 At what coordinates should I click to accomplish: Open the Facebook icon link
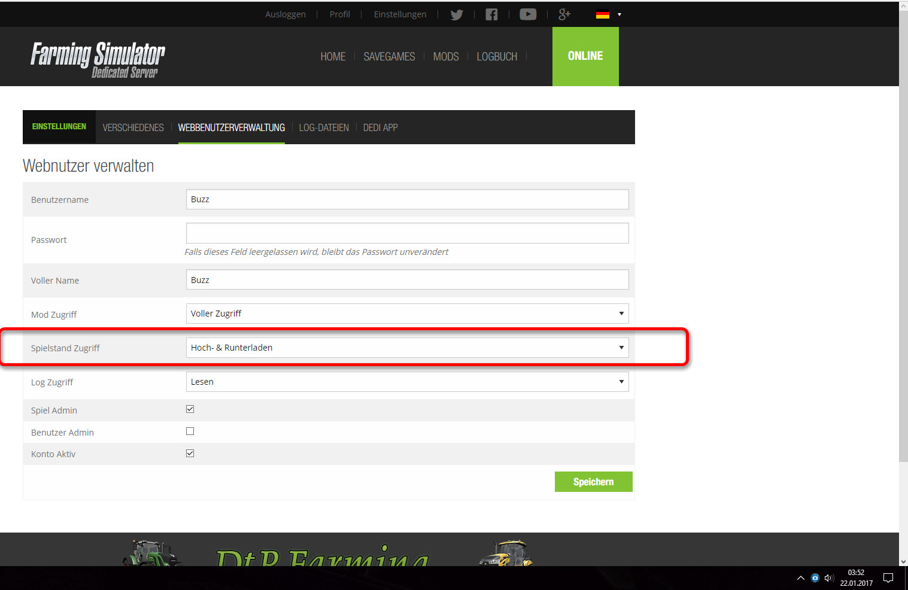491,15
